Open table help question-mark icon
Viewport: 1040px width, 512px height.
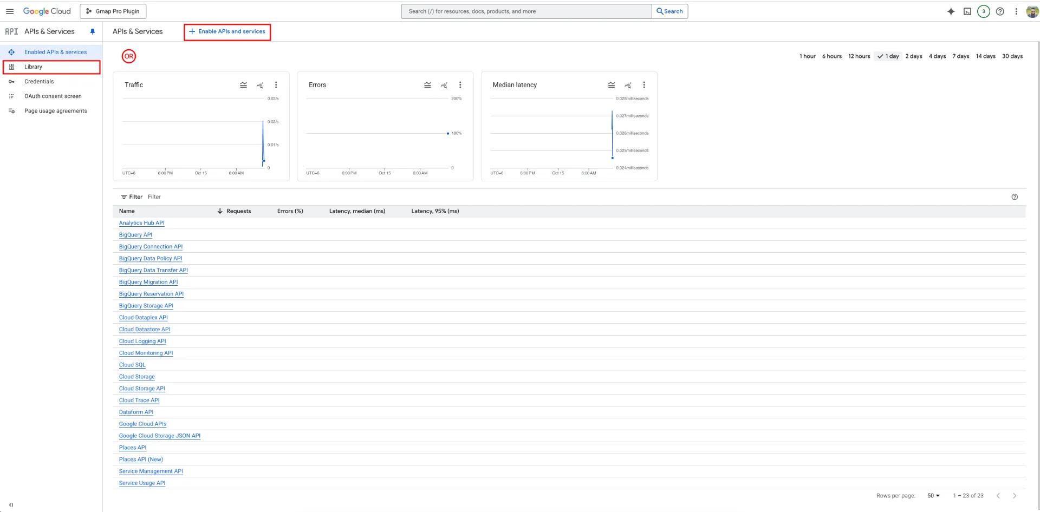coord(1015,197)
